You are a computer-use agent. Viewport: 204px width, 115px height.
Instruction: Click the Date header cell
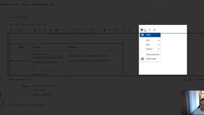(x=21, y=47)
